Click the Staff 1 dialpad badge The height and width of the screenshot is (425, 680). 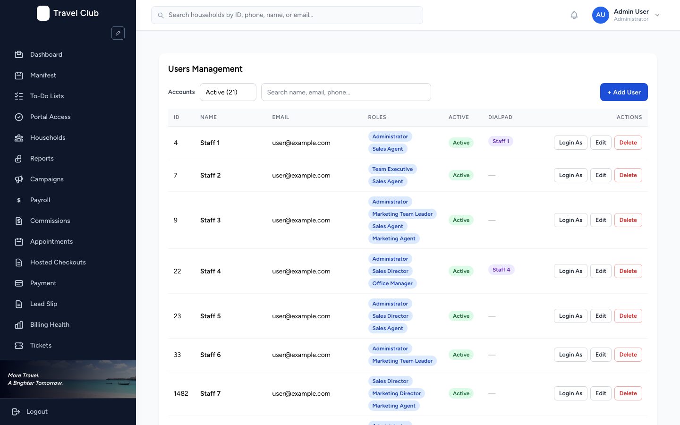click(501, 141)
